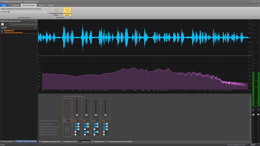The width and height of the screenshot is (260, 146).
Task: Click the microphone icon under the level meter
Action: 253,109
